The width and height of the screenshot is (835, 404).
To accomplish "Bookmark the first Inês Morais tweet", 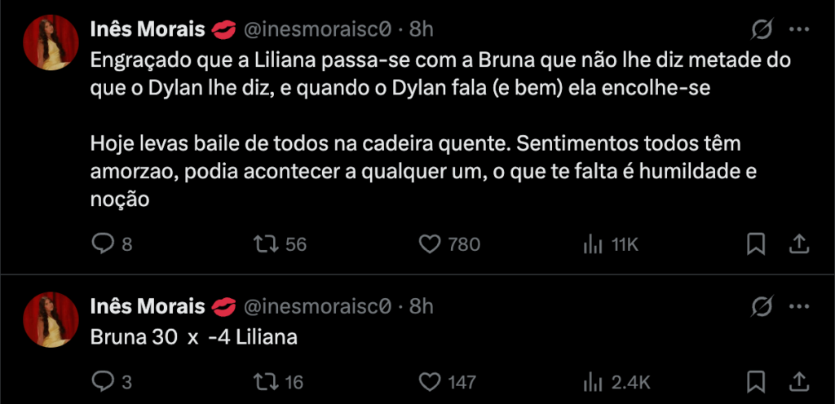I will 756,244.
